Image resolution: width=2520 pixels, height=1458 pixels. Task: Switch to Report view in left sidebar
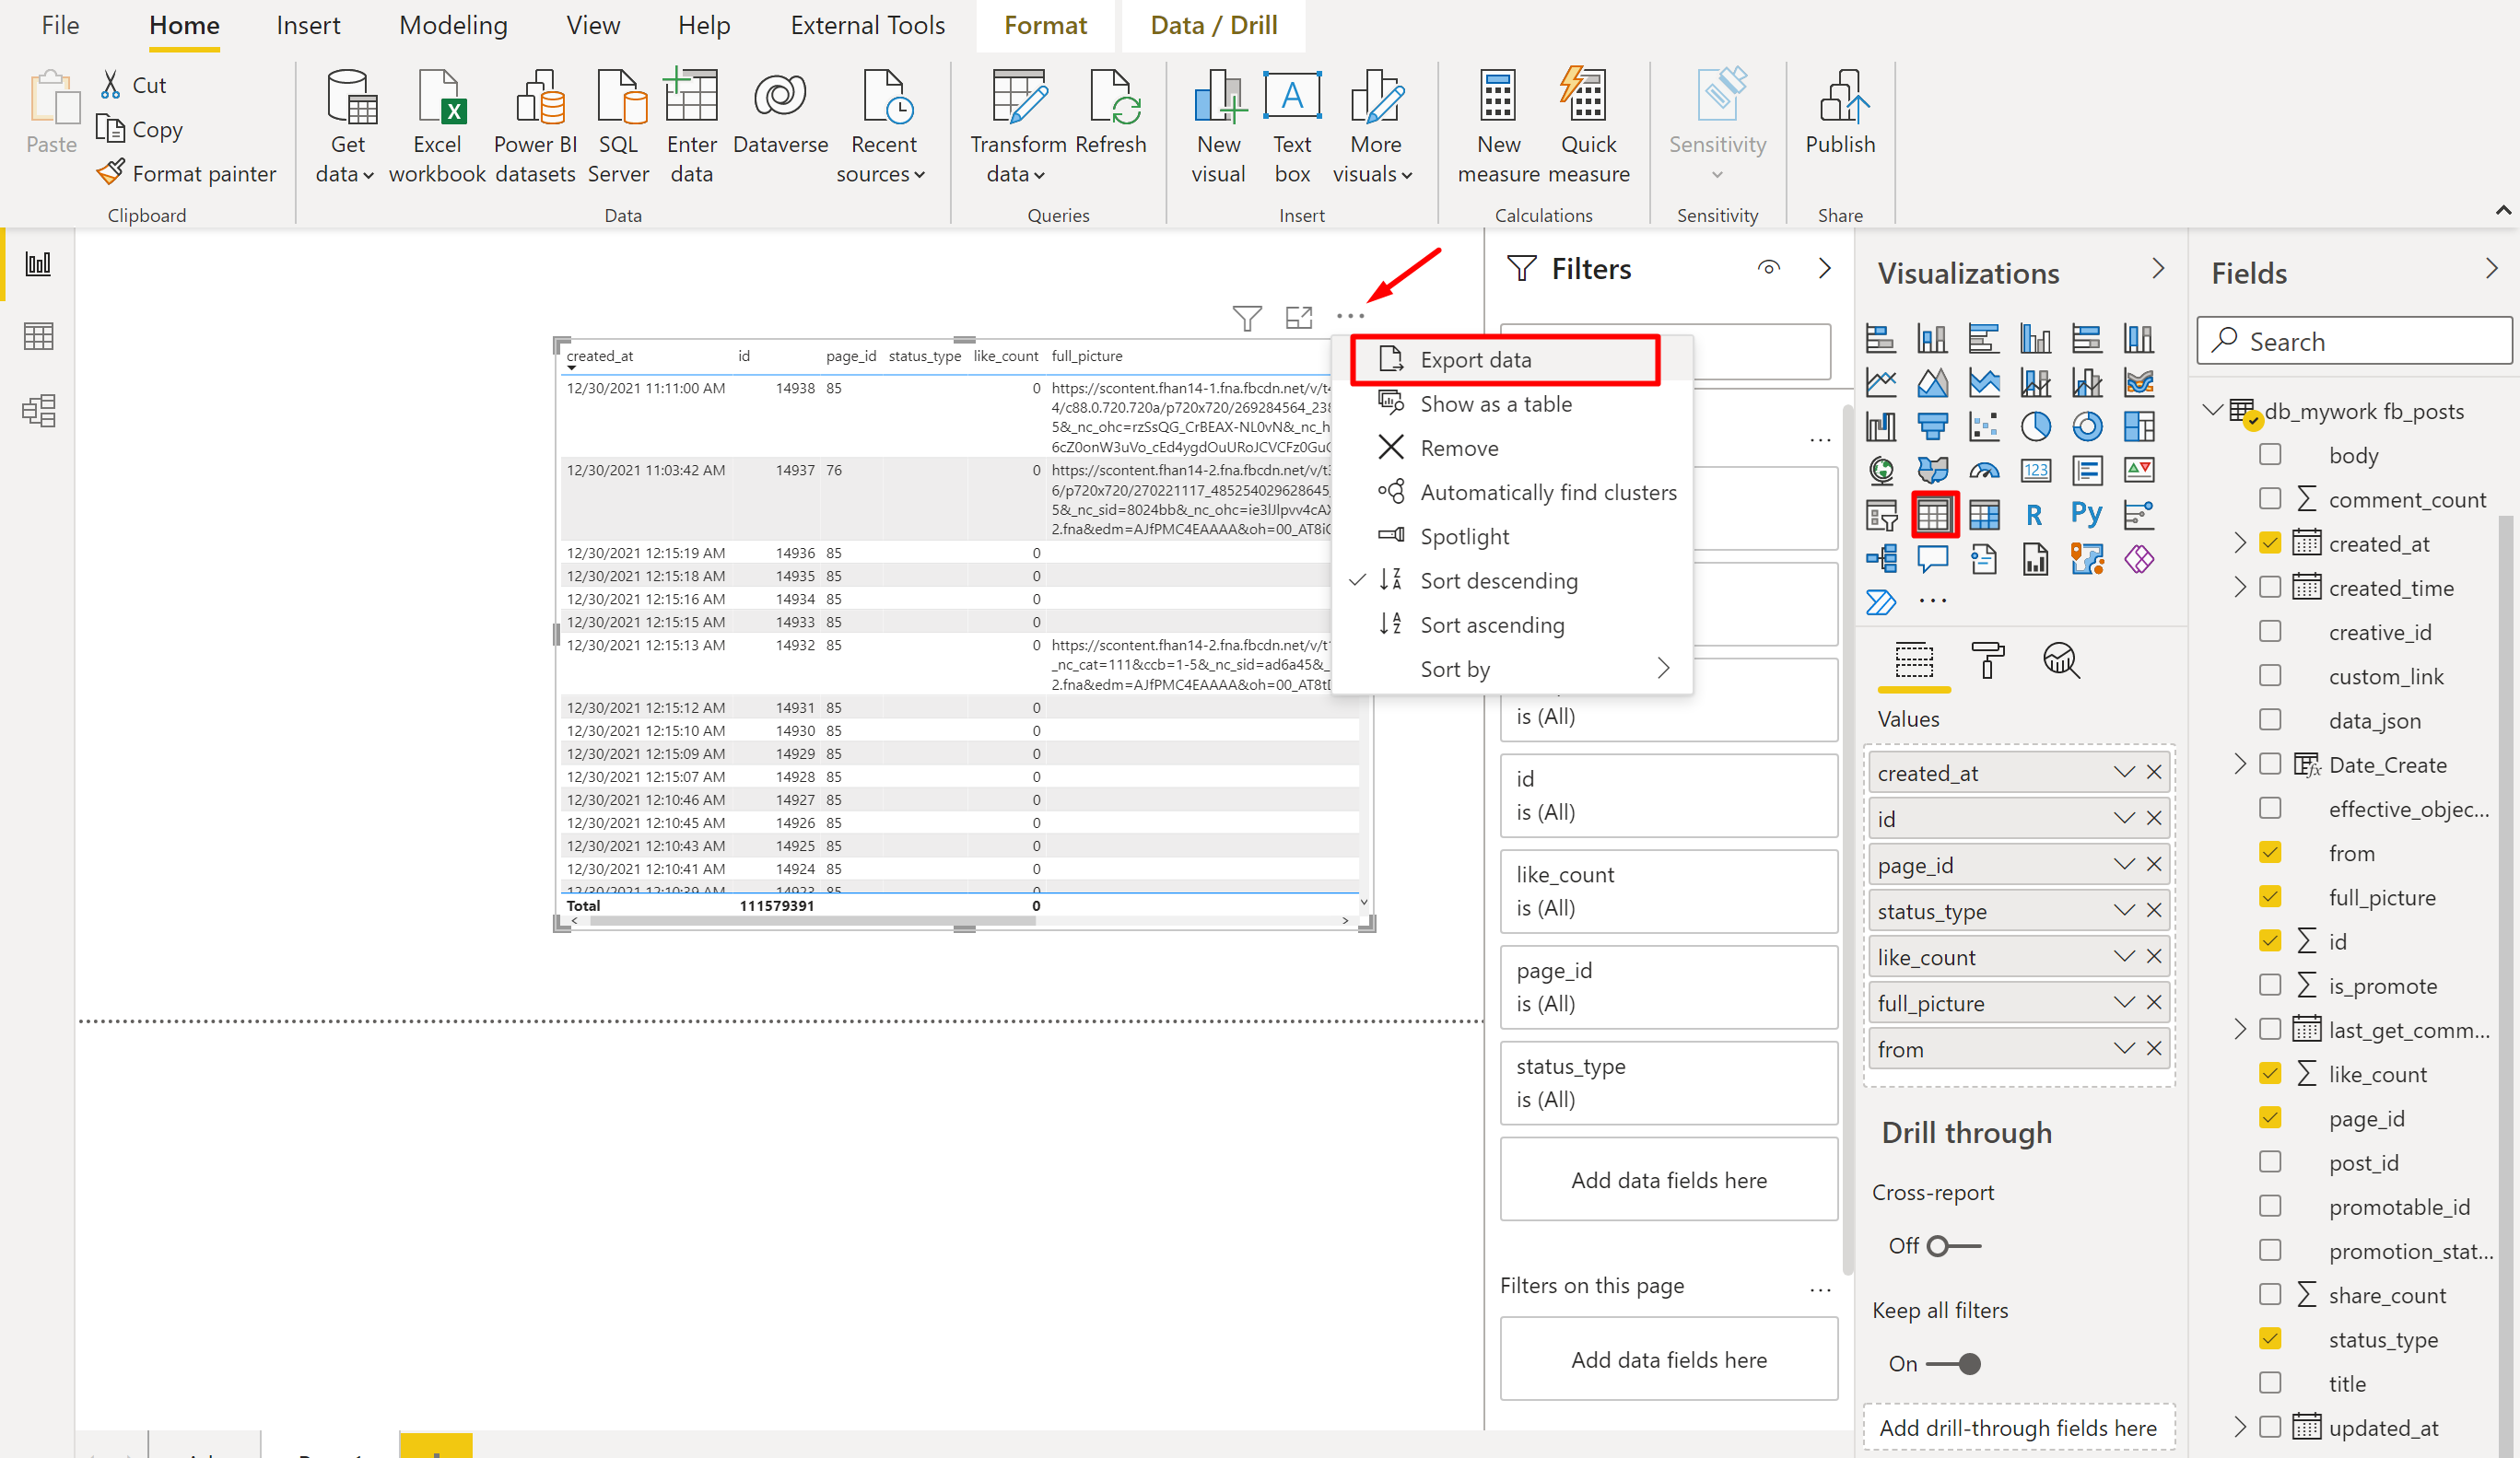38,263
